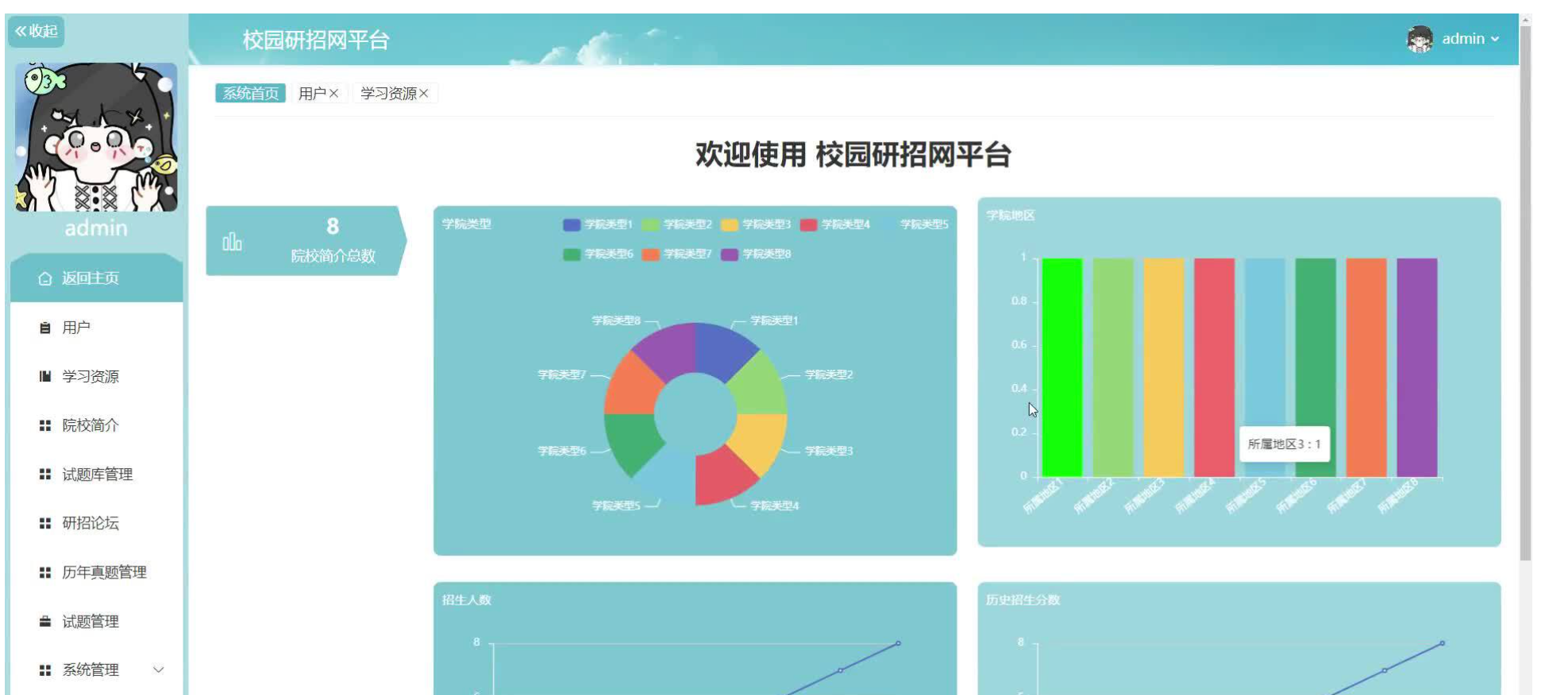The height and width of the screenshot is (695, 1545).
Task: Click the admin avatar in the header
Action: click(1420, 39)
